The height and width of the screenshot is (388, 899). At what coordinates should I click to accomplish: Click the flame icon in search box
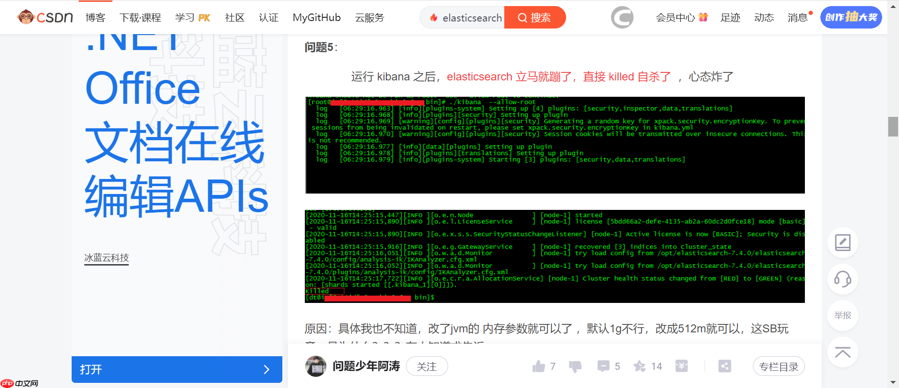(434, 18)
